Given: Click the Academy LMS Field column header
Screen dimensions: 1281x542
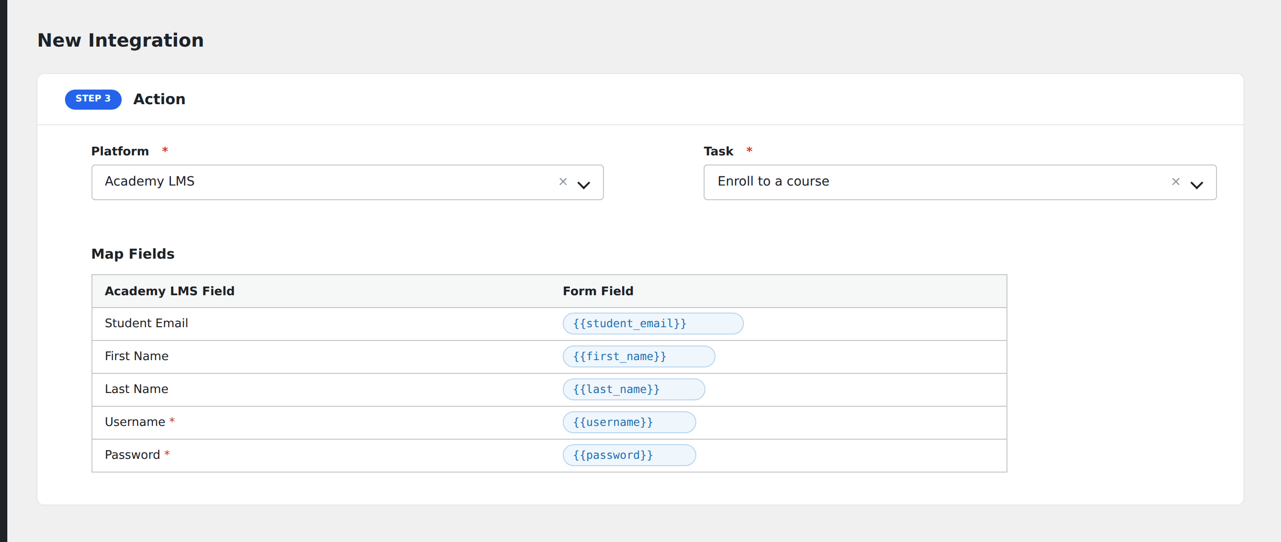Looking at the screenshot, I should [x=170, y=291].
